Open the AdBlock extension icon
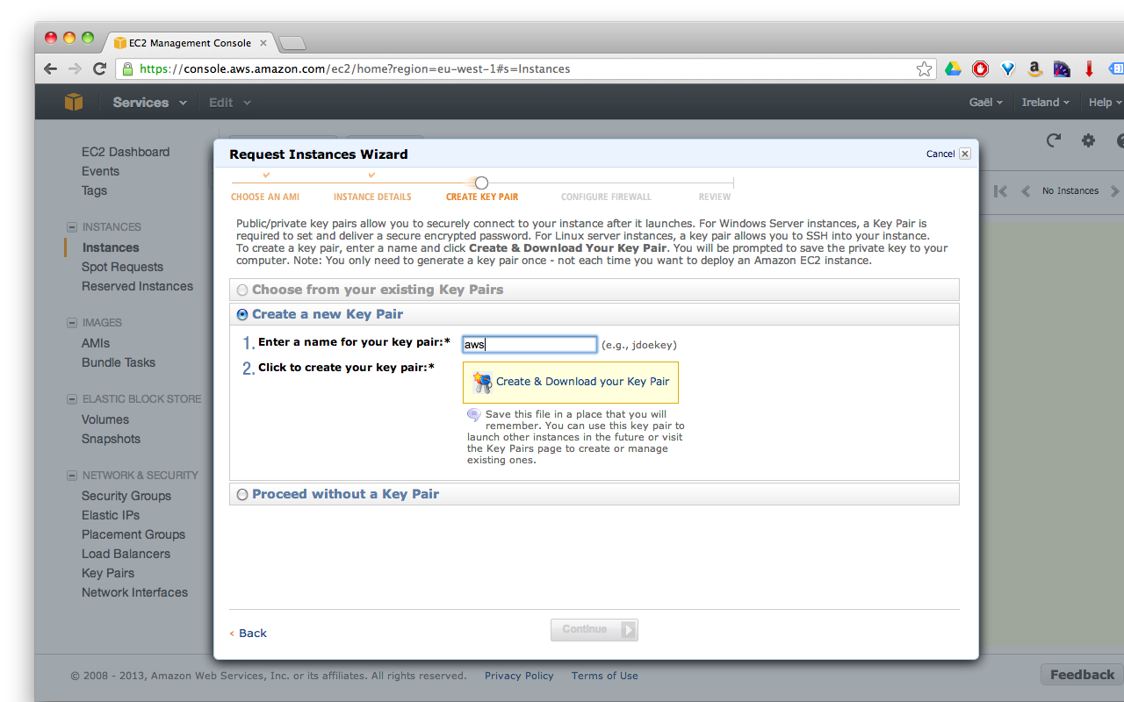The width and height of the screenshot is (1124, 702). [x=980, y=68]
